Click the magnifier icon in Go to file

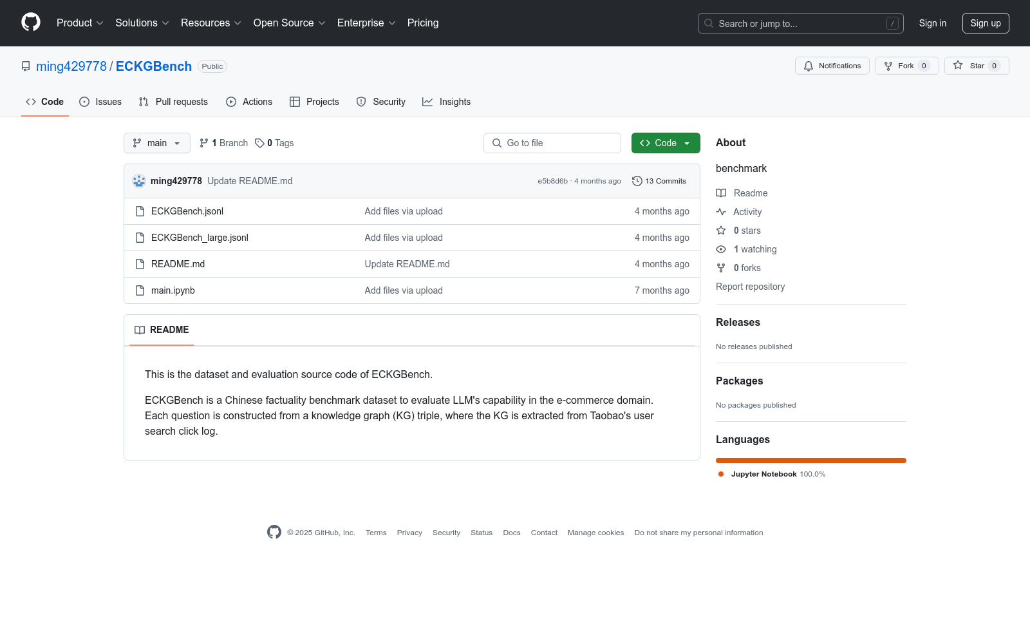click(497, 143)
